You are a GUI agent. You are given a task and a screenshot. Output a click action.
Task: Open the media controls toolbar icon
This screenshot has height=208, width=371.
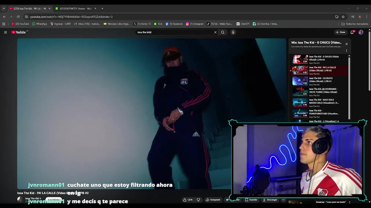(x=353, y=17)
